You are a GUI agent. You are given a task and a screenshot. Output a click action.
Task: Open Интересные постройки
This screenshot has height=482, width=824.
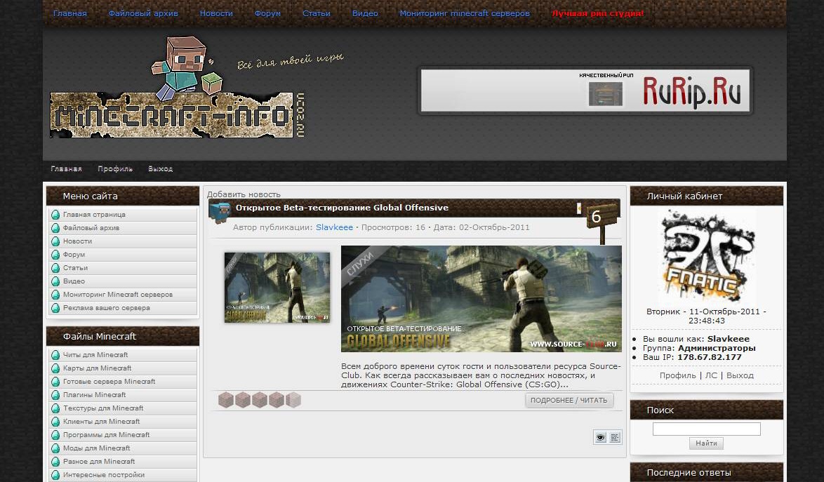pos(103,475)
